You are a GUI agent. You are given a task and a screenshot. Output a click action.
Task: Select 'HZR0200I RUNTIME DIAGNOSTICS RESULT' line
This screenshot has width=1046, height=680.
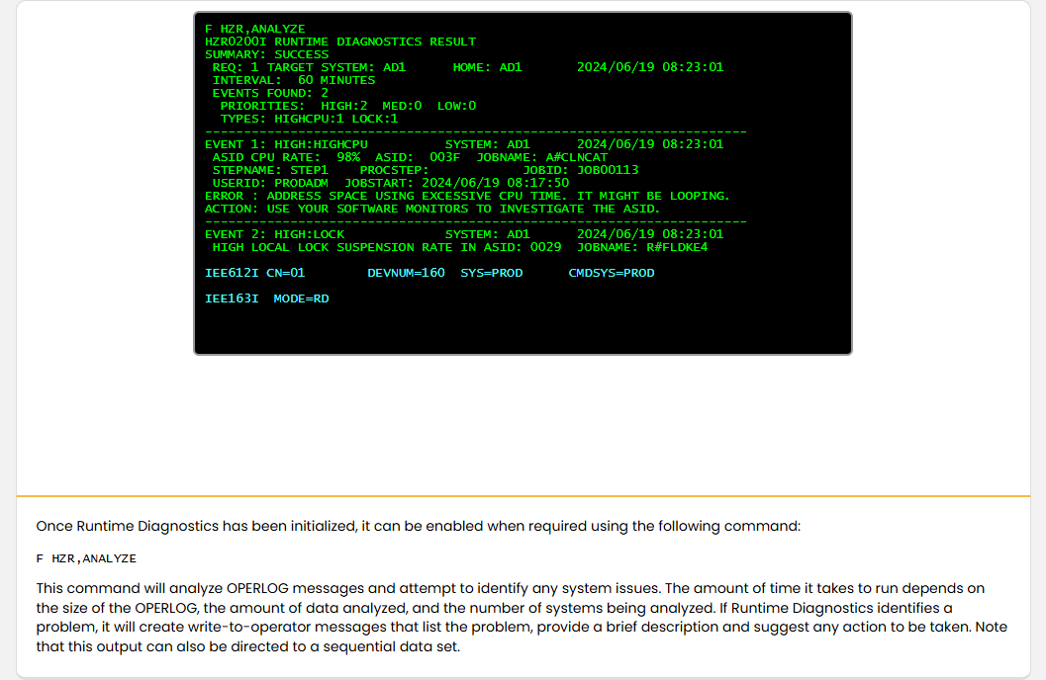[340, 42]
